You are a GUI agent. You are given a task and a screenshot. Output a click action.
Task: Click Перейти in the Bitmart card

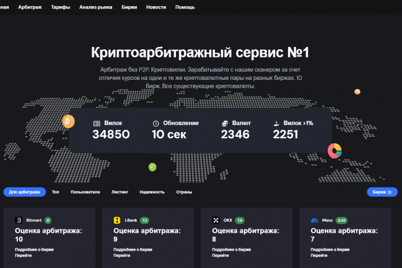click(23, 255)
